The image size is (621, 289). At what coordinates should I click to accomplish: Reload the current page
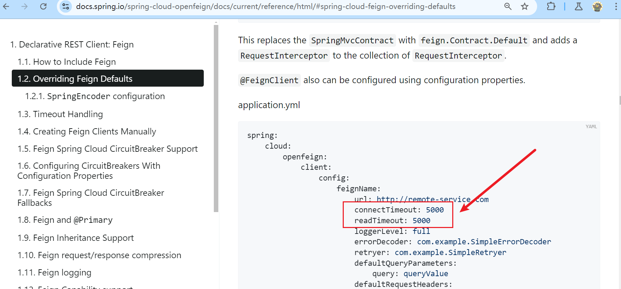[43, 6]
